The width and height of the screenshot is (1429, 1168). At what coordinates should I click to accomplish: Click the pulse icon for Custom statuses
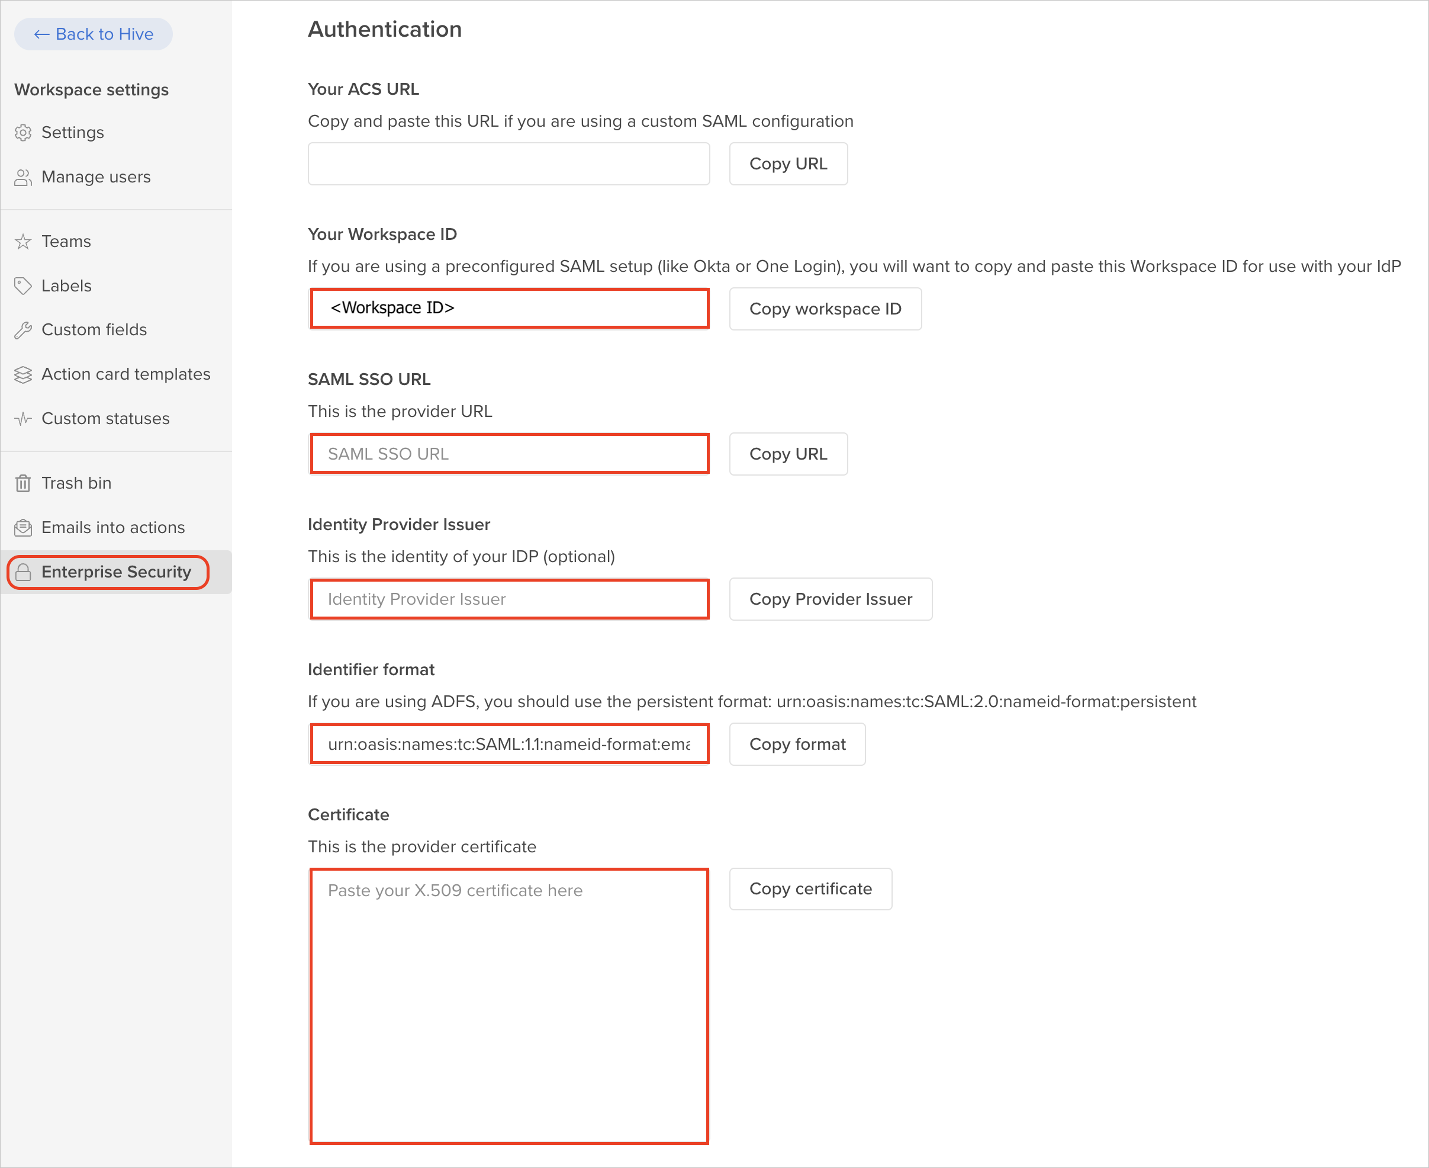pos(24,419)
